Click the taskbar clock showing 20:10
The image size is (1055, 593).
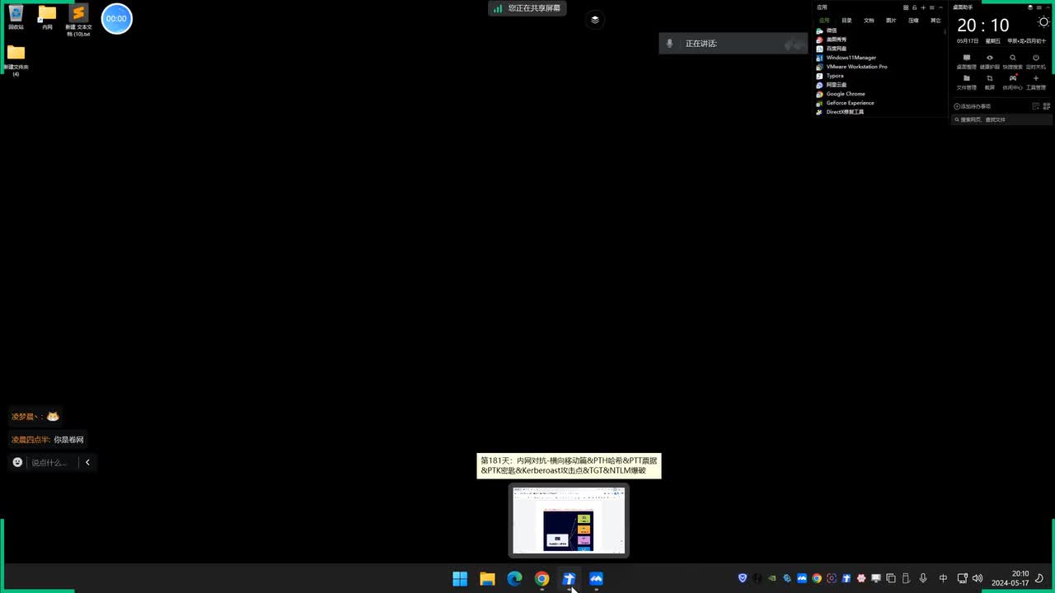point(1010,578)
